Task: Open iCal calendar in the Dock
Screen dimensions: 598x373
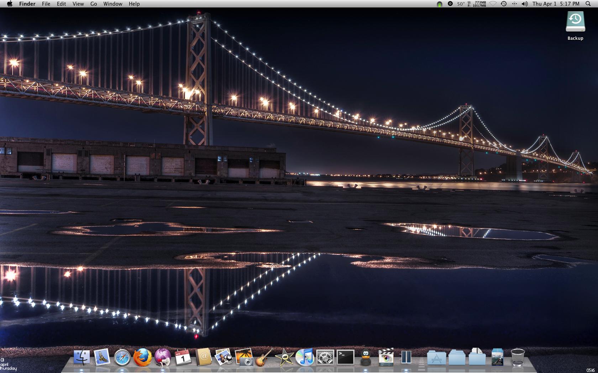Action: 183,357
